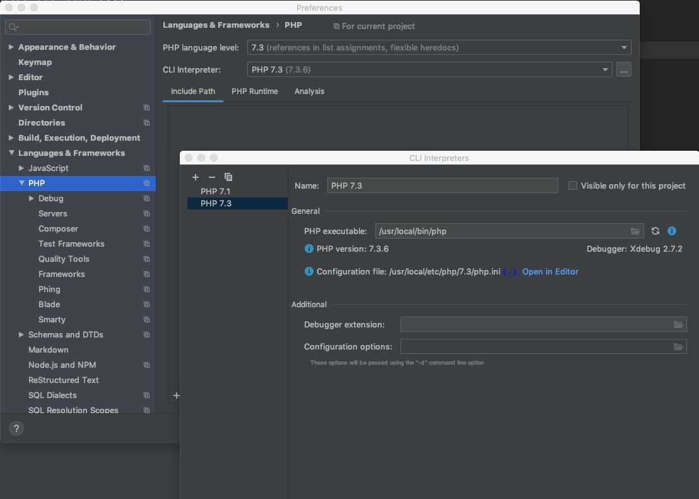699x499 pixels.
Task: Expand the Debug tree node
Action: [32, 199]
